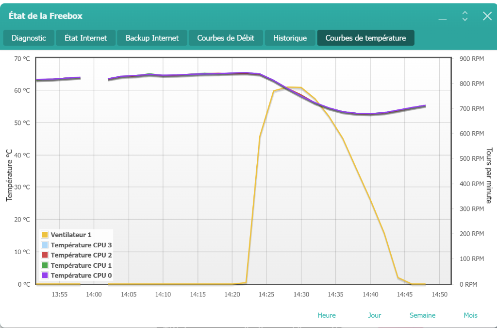Click the 500 RPM axis label

coord(472,158)
